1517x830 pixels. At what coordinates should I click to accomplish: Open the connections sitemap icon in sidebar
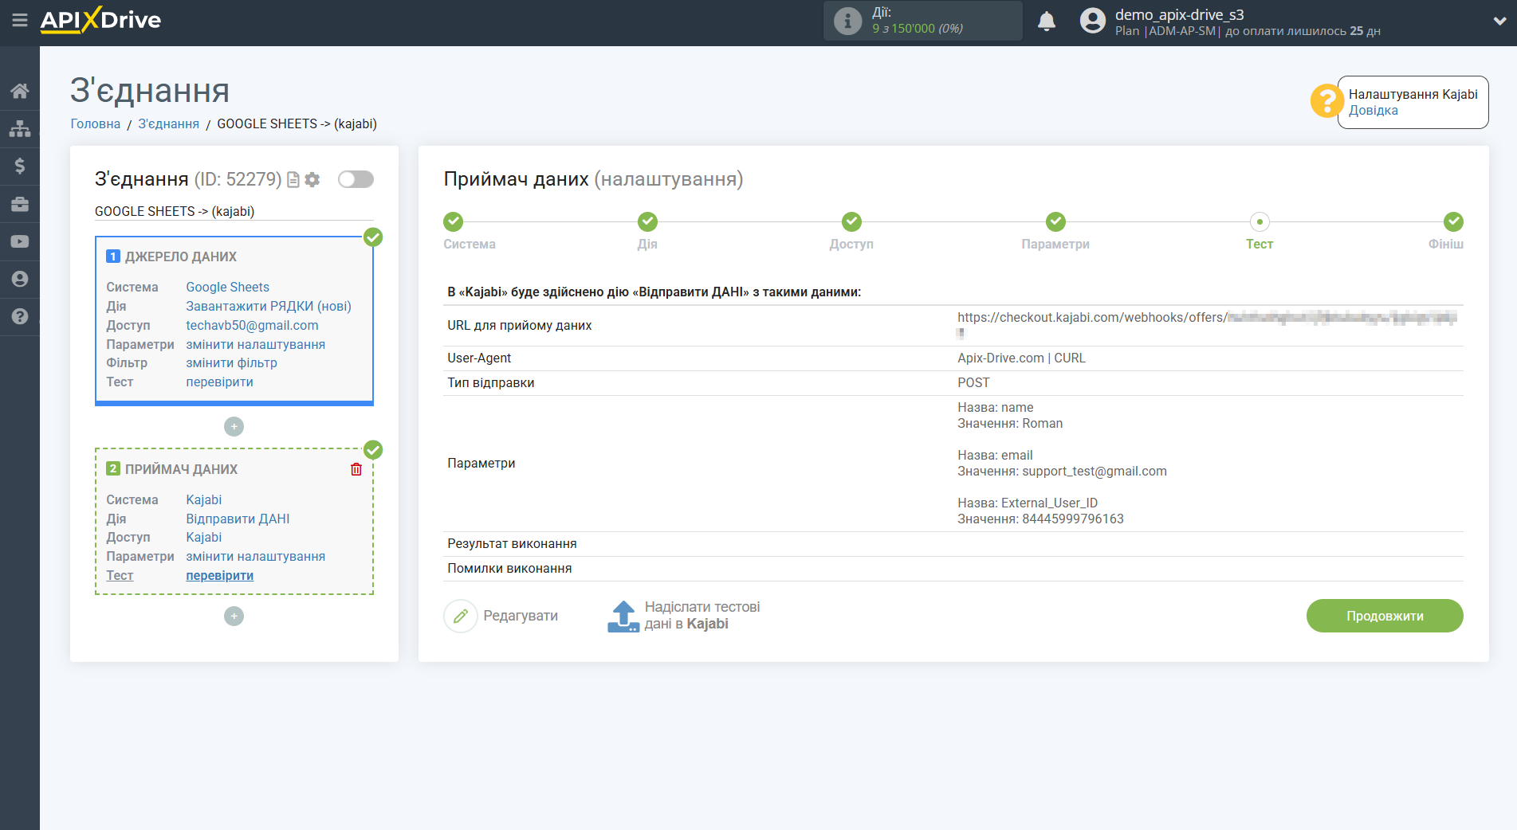tap(20, 128)
